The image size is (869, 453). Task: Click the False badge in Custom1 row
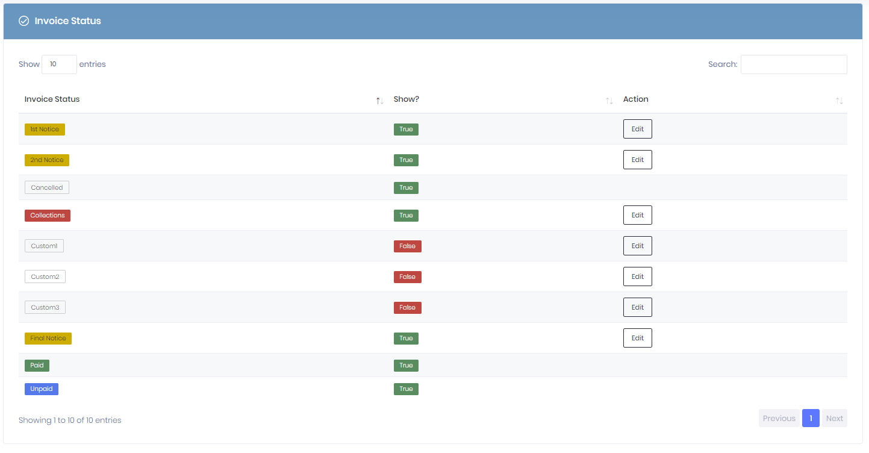click(408, 246)
